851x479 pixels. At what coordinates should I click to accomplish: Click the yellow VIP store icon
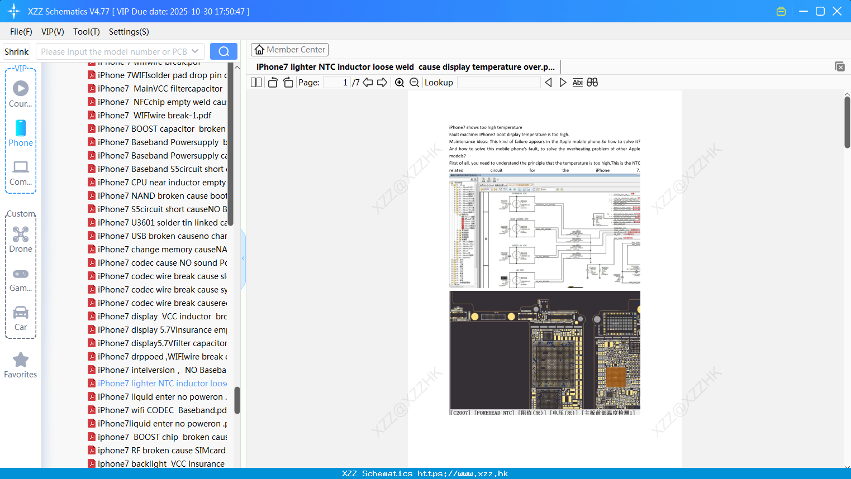point(781,11)
